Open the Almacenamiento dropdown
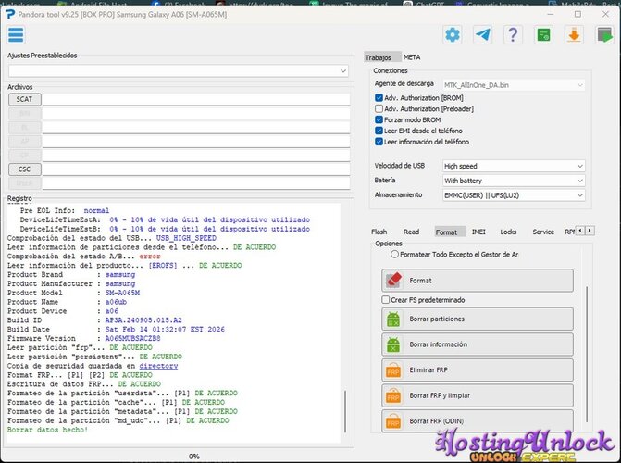 (x=514, y=195)
